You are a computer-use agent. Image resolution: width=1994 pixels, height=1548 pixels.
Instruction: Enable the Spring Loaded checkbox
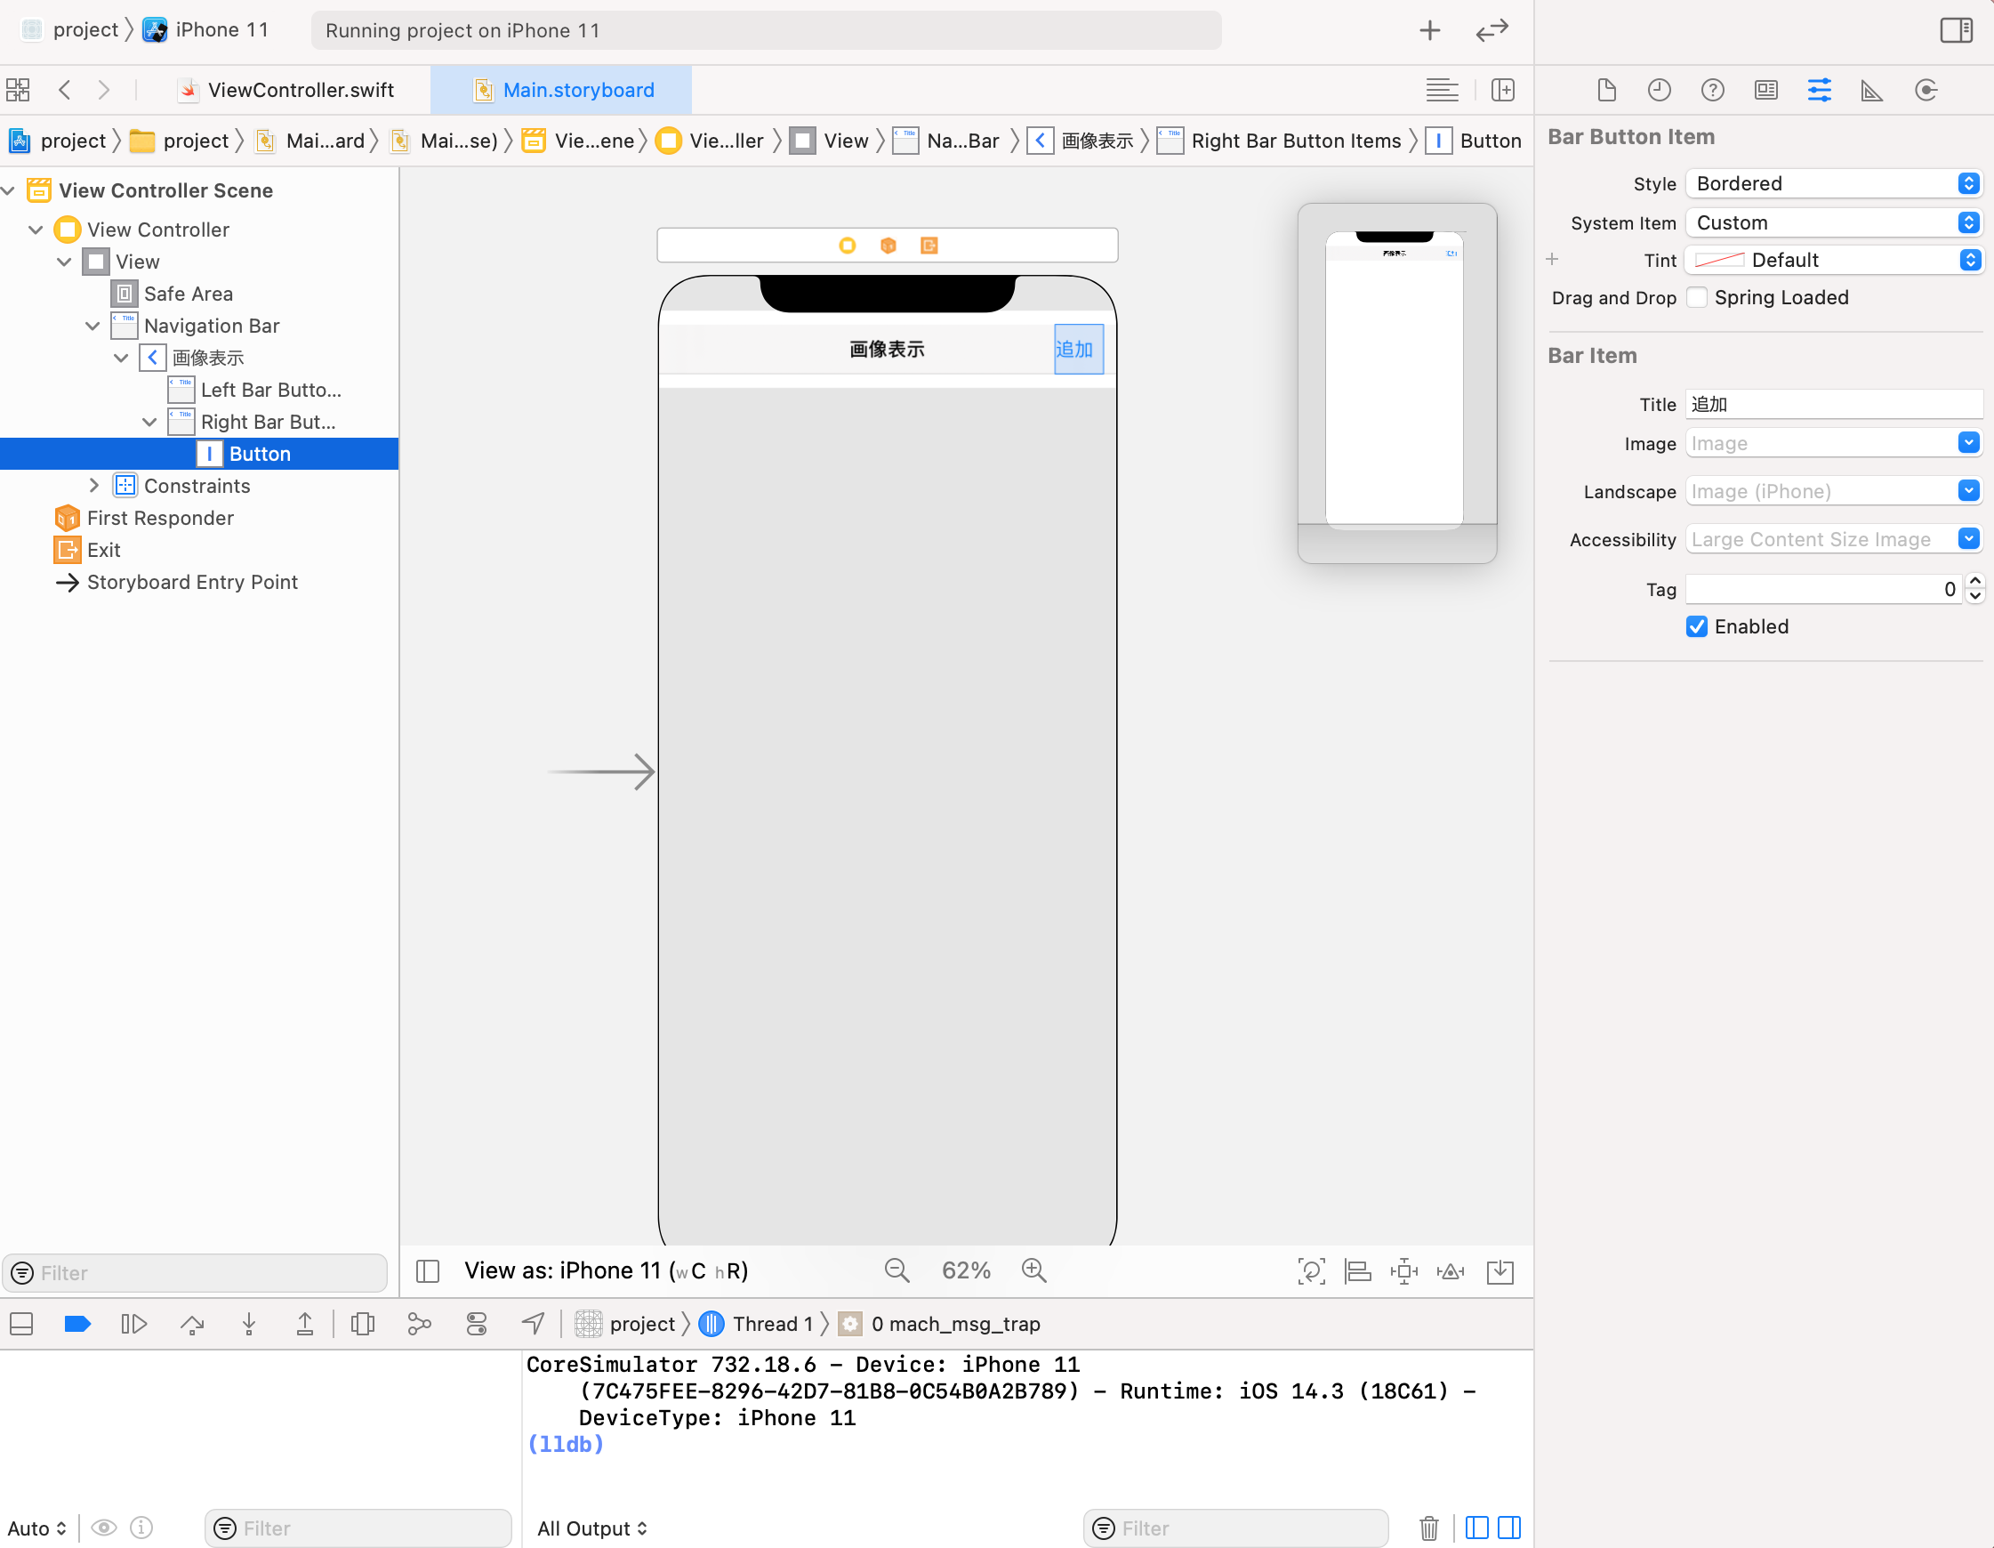(1696, 298)
